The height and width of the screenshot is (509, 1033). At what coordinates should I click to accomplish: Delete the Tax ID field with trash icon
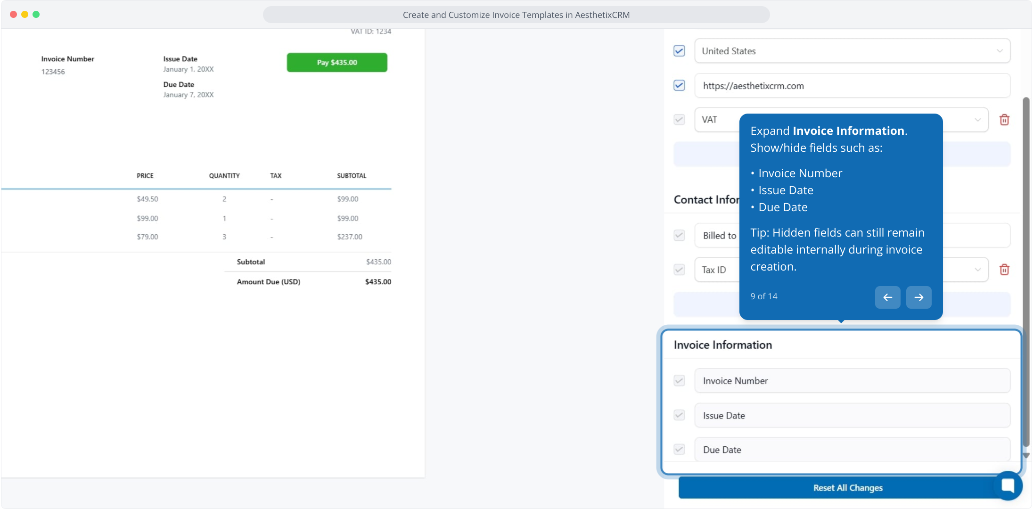1004,270
